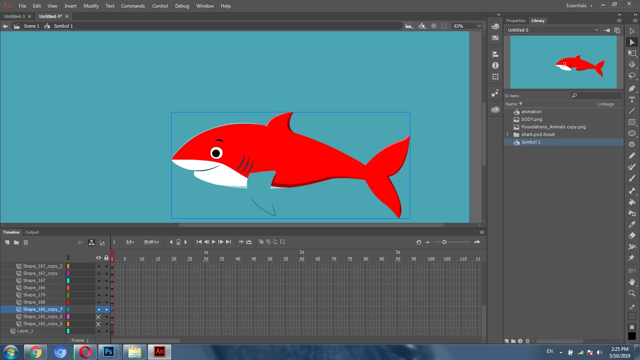Viewport: 640px width, 360px height.
Task: Play the timeline animation
Action: 214,242
